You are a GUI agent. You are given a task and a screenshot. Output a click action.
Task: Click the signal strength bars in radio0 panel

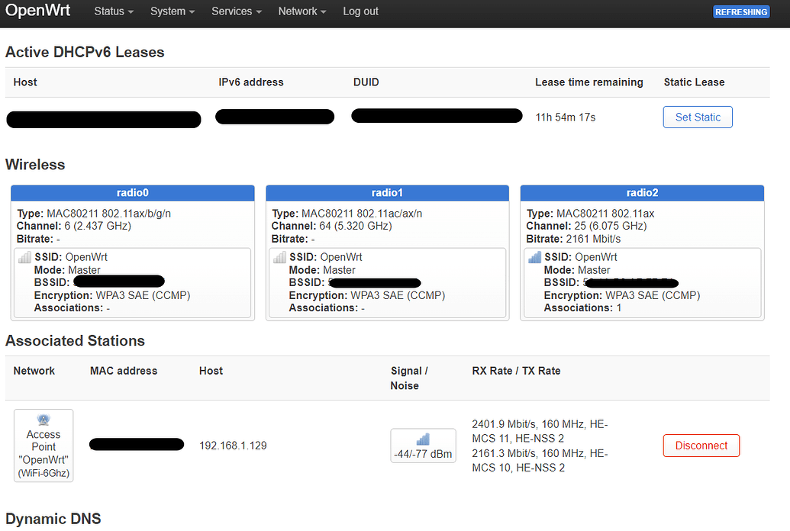pos(24,257)
